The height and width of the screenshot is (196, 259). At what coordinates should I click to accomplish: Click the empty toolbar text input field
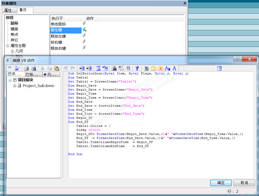point(197,68)
